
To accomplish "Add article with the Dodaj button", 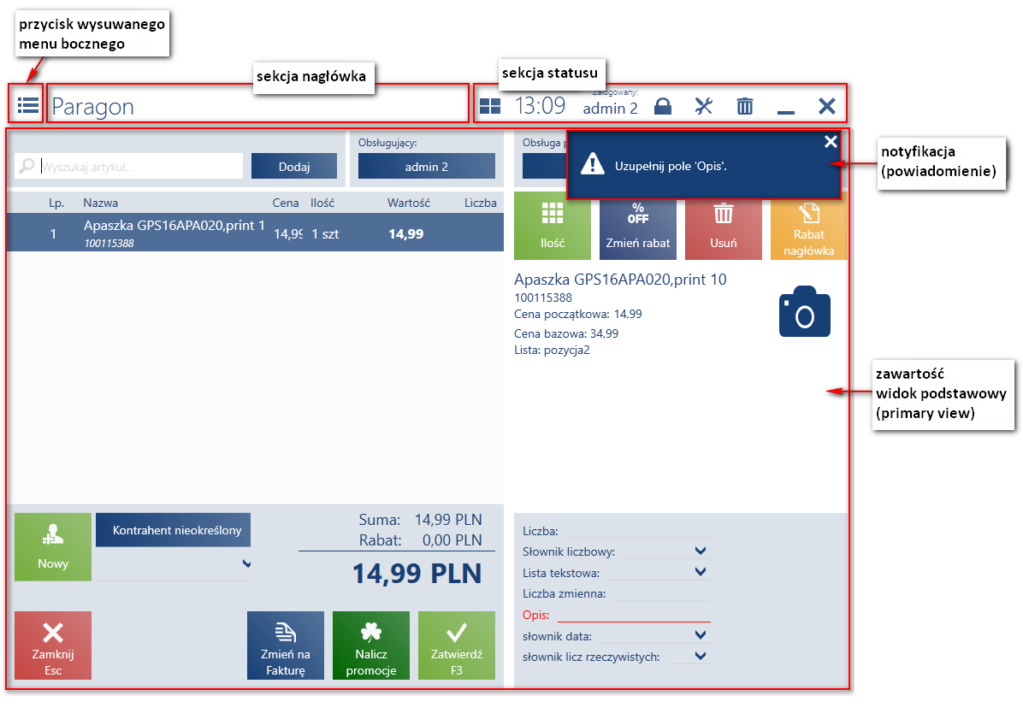I will tap(294, 166).
